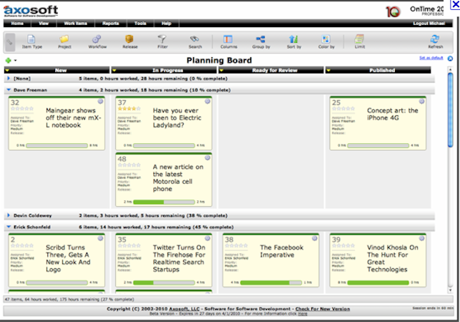
Task: Open the Color by option
Action: (x=326, y=42)
